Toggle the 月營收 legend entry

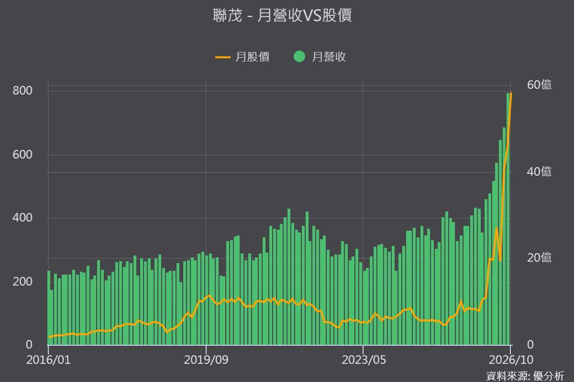tap(320, 57)
